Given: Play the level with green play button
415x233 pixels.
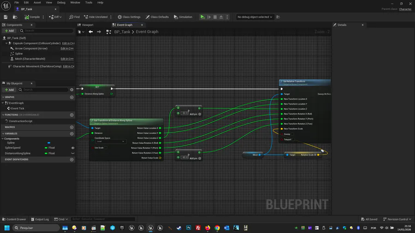Looking at the screenshot, I should pos(202,17).
